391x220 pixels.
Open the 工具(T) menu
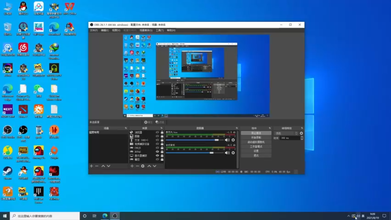click(x=160, y=30)
